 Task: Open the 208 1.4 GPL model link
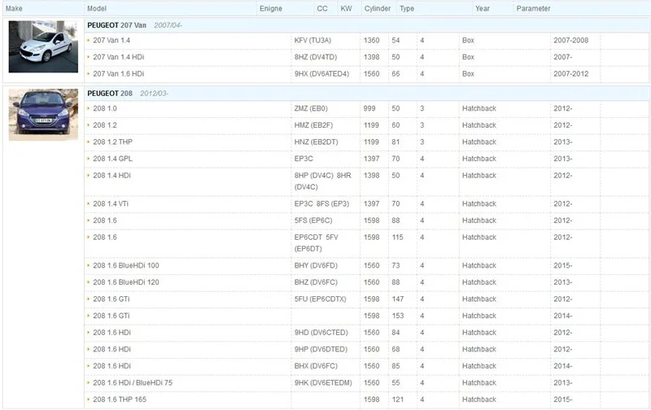tap(112, 159)
